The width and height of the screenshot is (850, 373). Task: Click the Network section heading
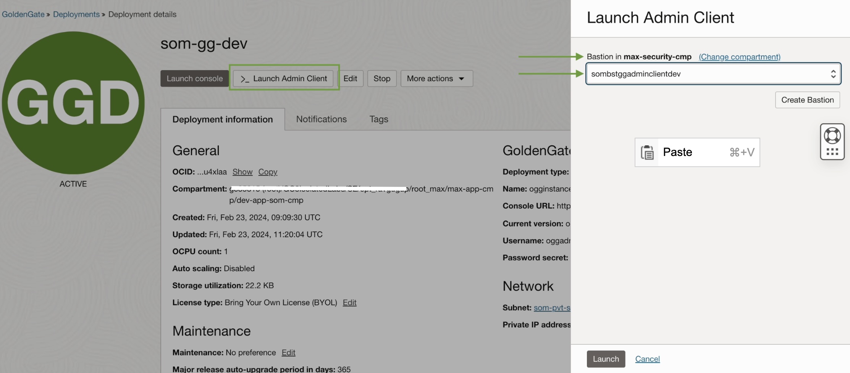pyautogui.click(x=528, y=286)
